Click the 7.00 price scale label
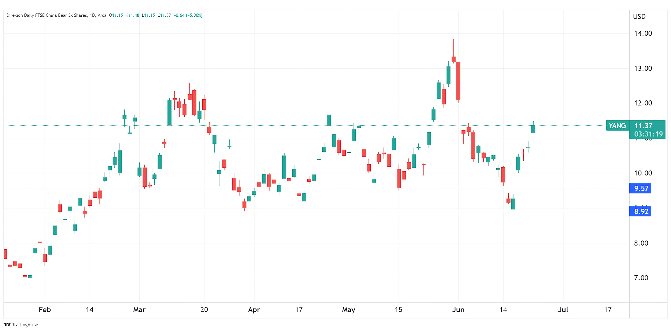 point(641,278)
